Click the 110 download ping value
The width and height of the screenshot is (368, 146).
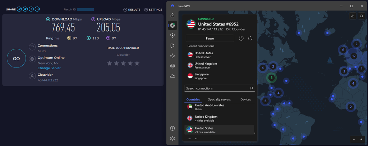tap(96, 38)
